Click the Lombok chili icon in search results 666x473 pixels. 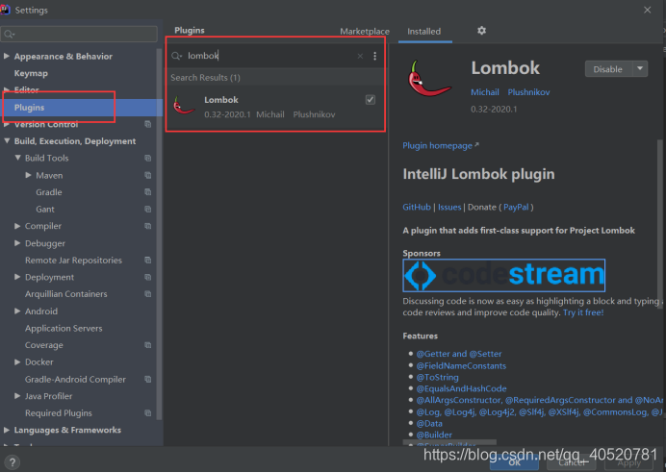point(184,106)
